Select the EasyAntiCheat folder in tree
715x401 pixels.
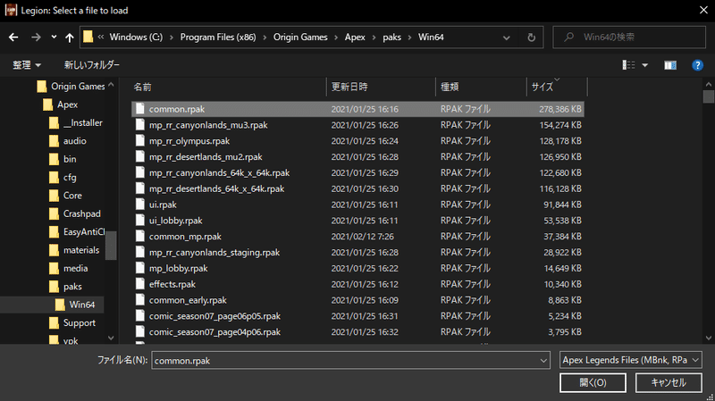tap(77, 232)
